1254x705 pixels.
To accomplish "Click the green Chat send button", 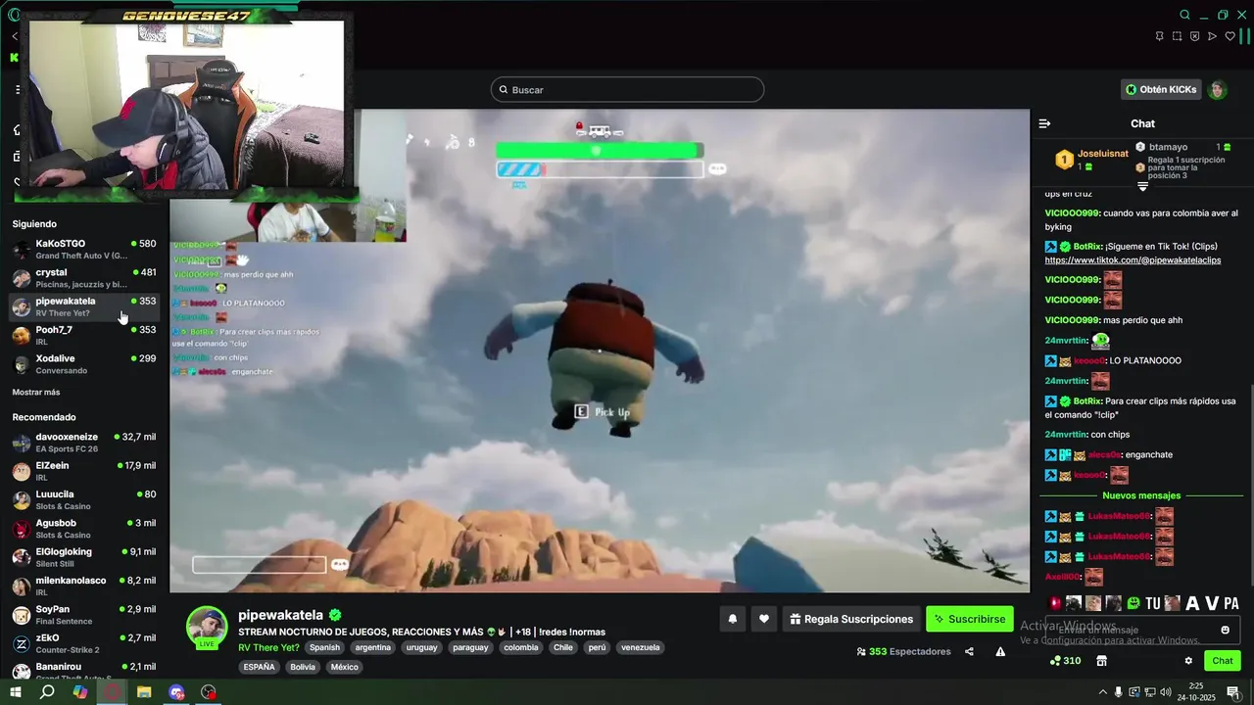I will [x=1223, y=661].
